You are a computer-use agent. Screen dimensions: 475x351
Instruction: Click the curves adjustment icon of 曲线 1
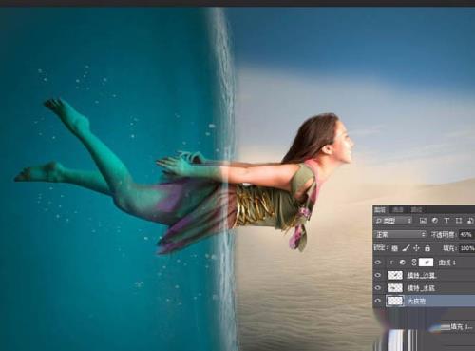click(403, 263)
